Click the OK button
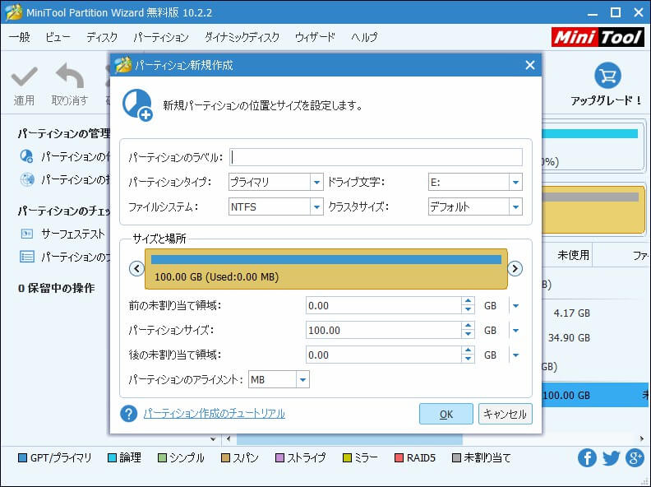Image resolution: width=651 pixels, height=487 pixels. pyautogui.click(x=446, y=414)
